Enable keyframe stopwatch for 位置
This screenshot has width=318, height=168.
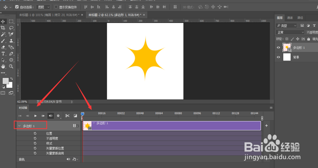[x=35, y=133]
